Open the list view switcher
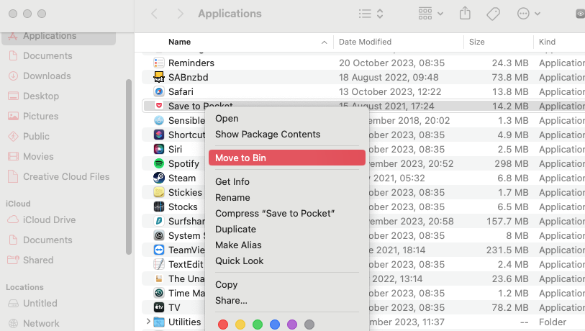The image size is (585, 331). click(371, 14)
